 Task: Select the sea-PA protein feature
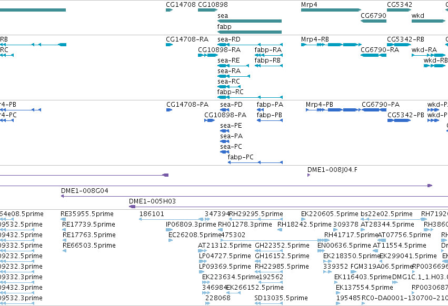click(x=225, y=141)
